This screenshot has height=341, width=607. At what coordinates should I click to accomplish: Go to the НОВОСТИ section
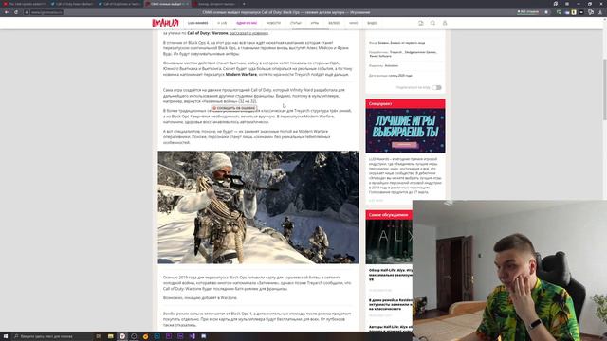pyautogui.click(x=273, y=23)
